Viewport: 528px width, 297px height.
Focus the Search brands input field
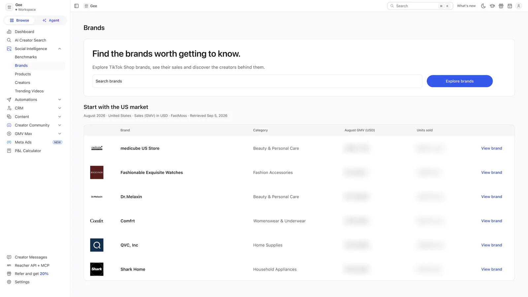[257, 81]
